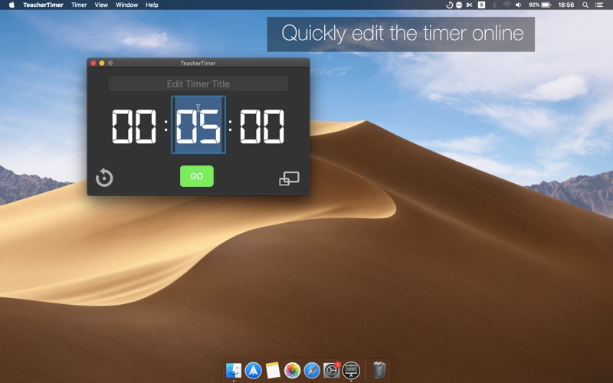
Task: Click the striped circle menu bar icon
Action: click(x=459, y=5)
